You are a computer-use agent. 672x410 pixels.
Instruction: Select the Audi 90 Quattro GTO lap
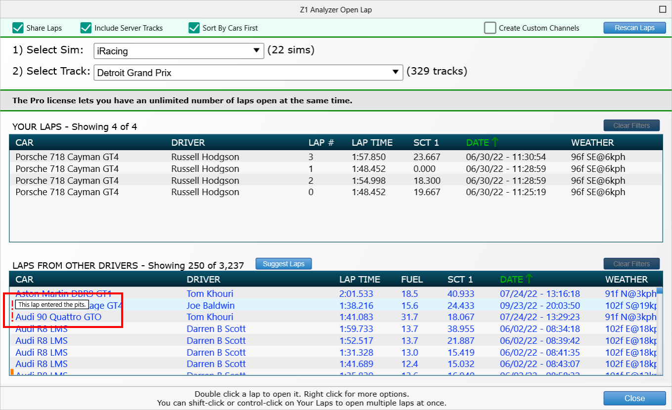333,317
